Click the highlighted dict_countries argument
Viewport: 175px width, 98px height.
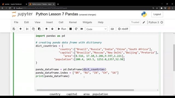94,69
